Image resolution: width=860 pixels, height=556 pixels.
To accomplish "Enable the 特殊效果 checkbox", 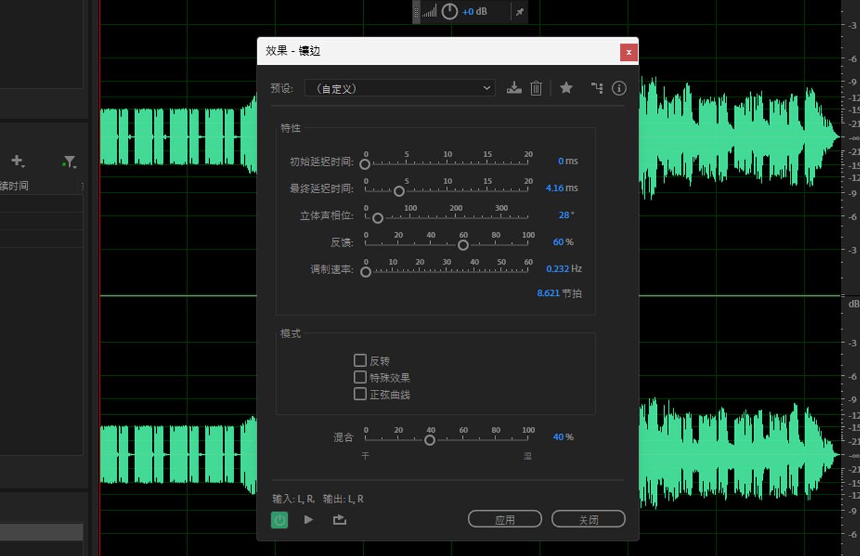I will click(x=360, y=377).
